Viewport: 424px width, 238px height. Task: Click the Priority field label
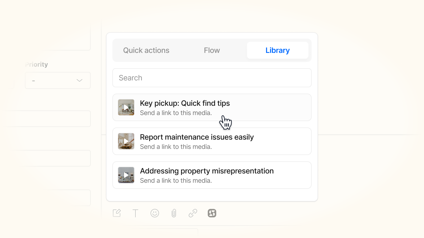[37, 65]
